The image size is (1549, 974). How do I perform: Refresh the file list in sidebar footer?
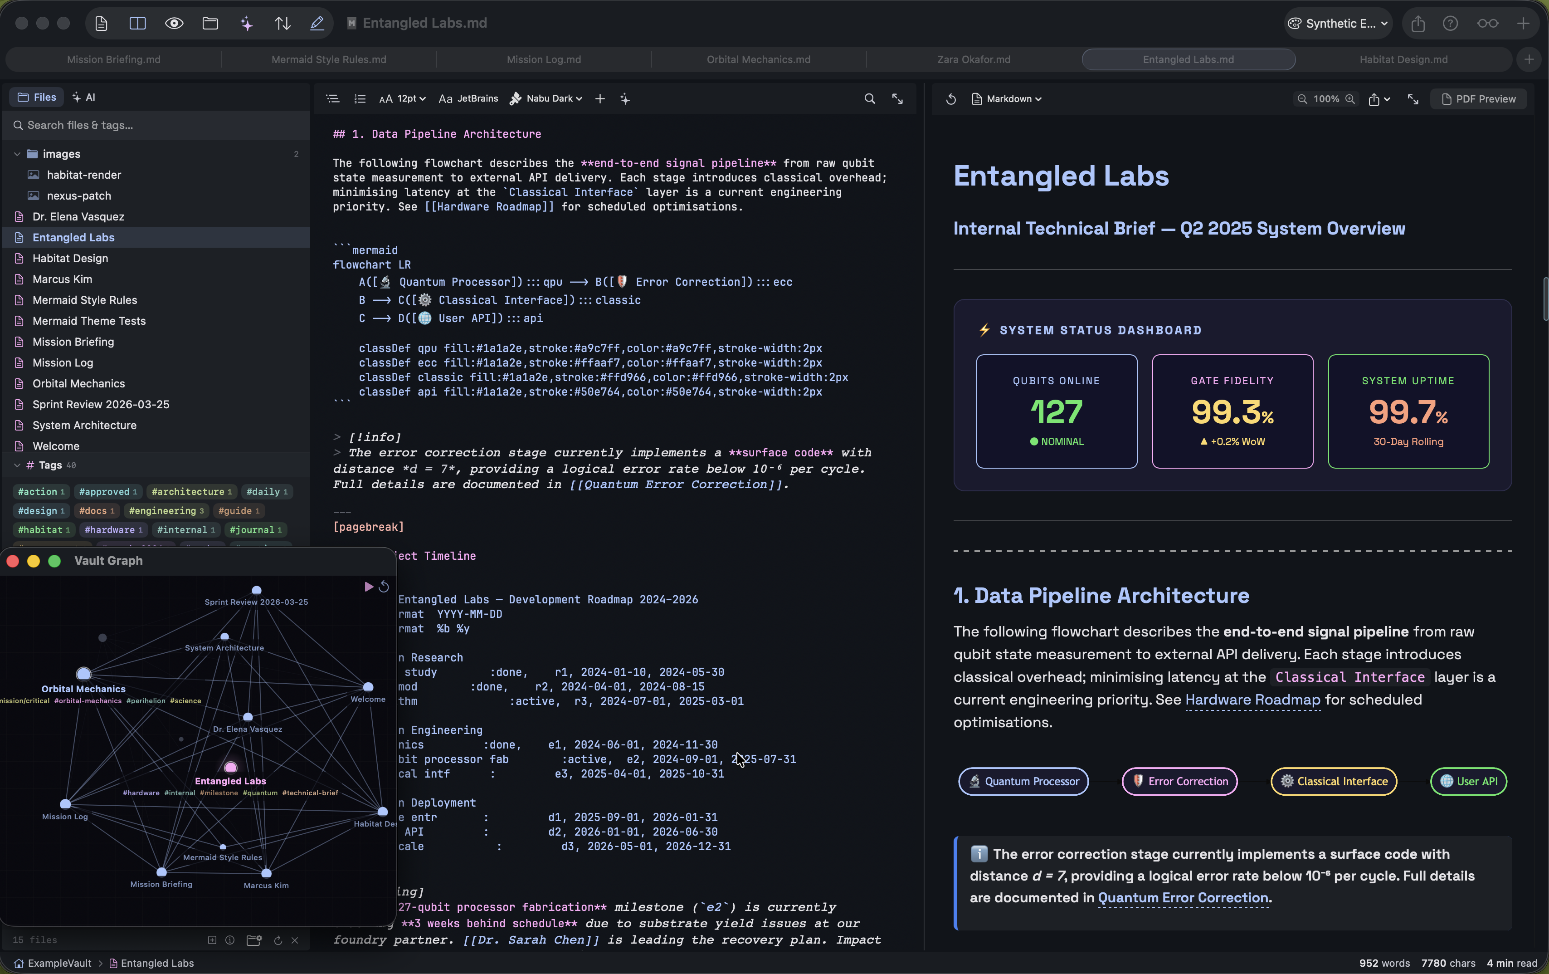278,940
